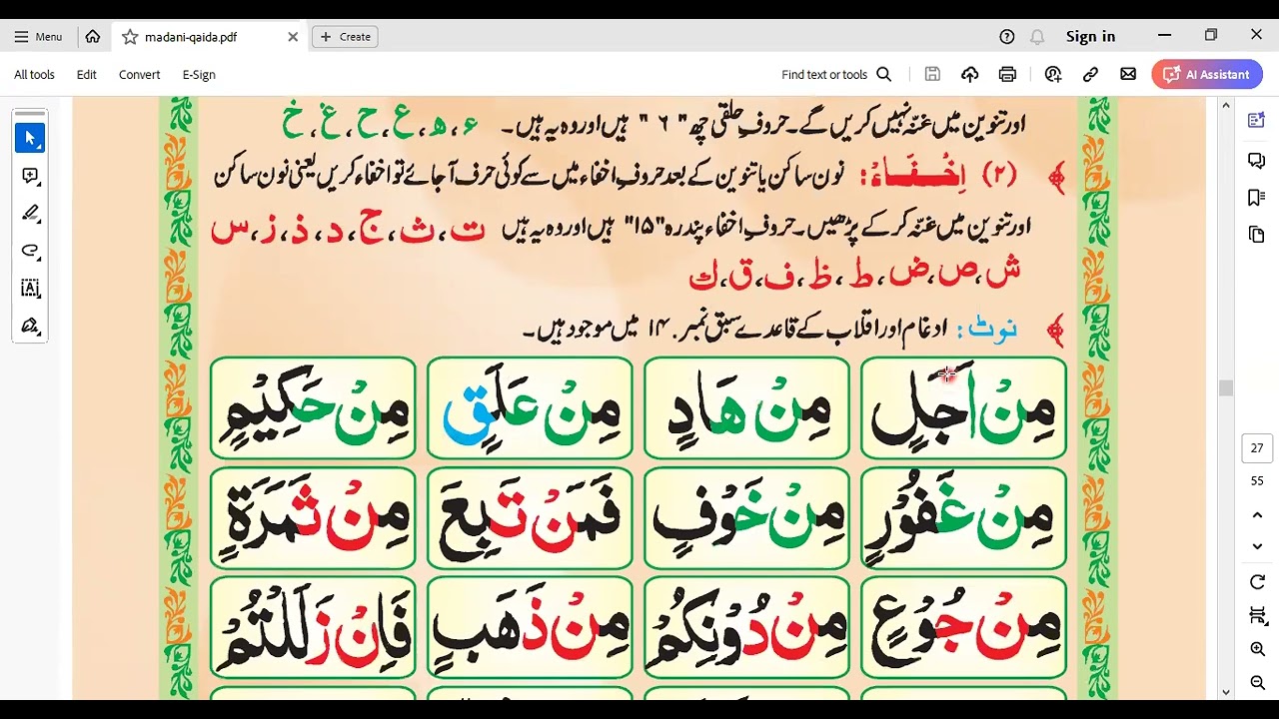The width and height of the screenshot is (1279, 719).
Task: Click the scrollbar down arrow
Action: 1226,691
